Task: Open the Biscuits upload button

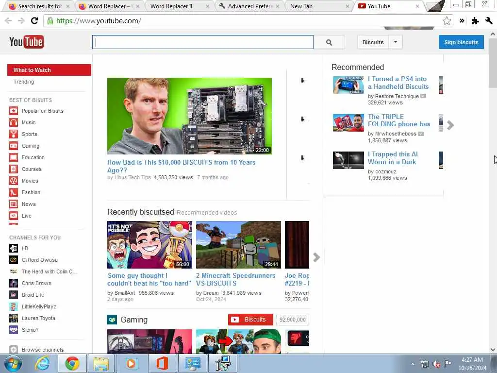Action: 373,42
